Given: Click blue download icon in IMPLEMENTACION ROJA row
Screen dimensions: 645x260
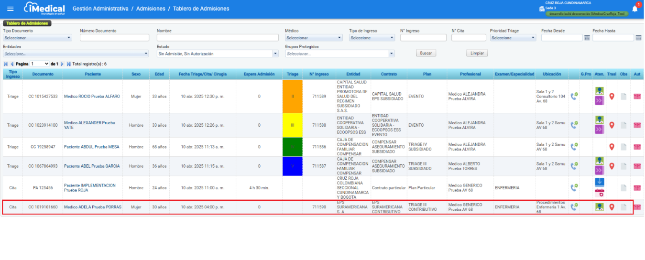Looking at the screenshot, I should coord(599,182).
